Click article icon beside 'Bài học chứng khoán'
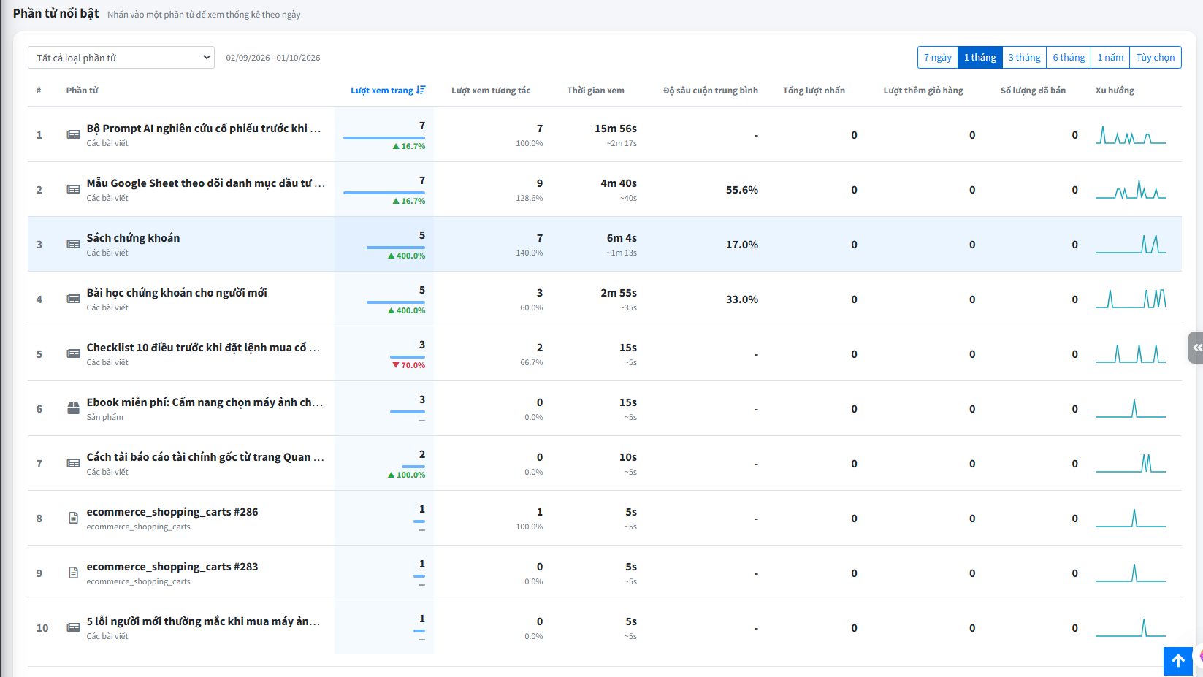Viewport: 1203px width, 677px height. pyautogui.click(x=73, y=299)
